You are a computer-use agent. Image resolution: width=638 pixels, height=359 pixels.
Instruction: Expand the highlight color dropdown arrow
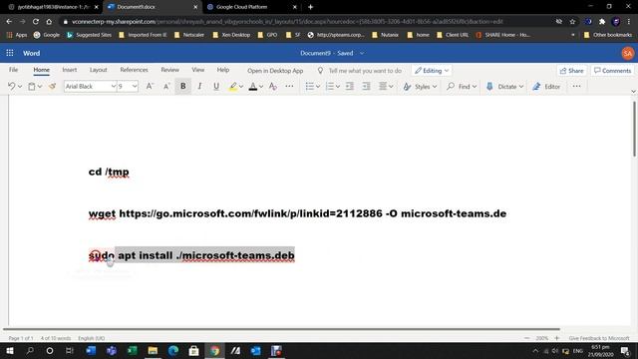[241, 87]
